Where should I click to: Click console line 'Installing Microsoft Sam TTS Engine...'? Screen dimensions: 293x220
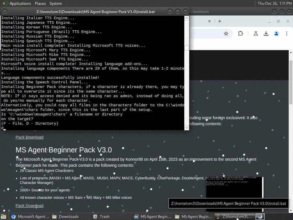(x=44, y=59)
